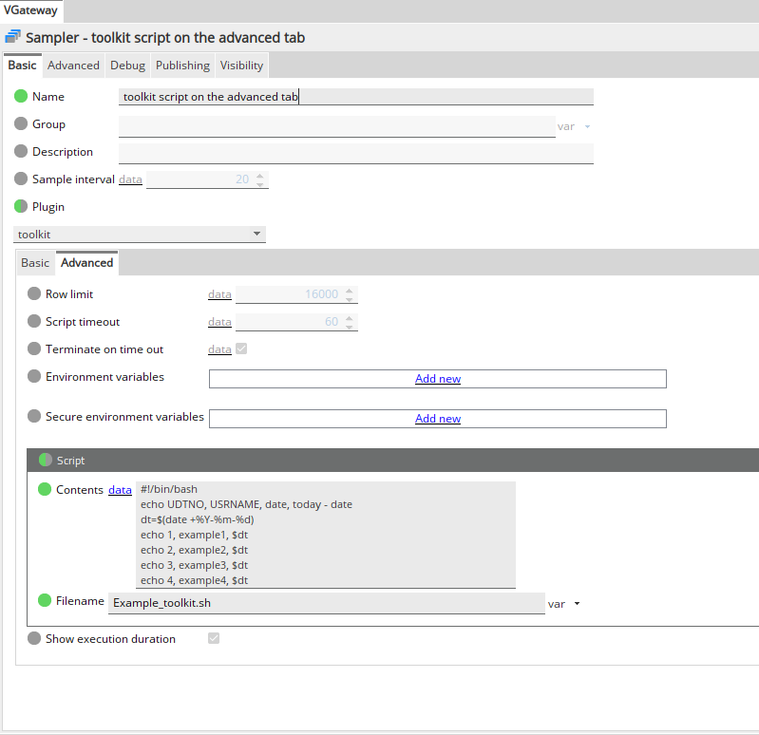Click Add new for Secure environment variables
Screen dimensions: 759x735
(x=438, y=419)
